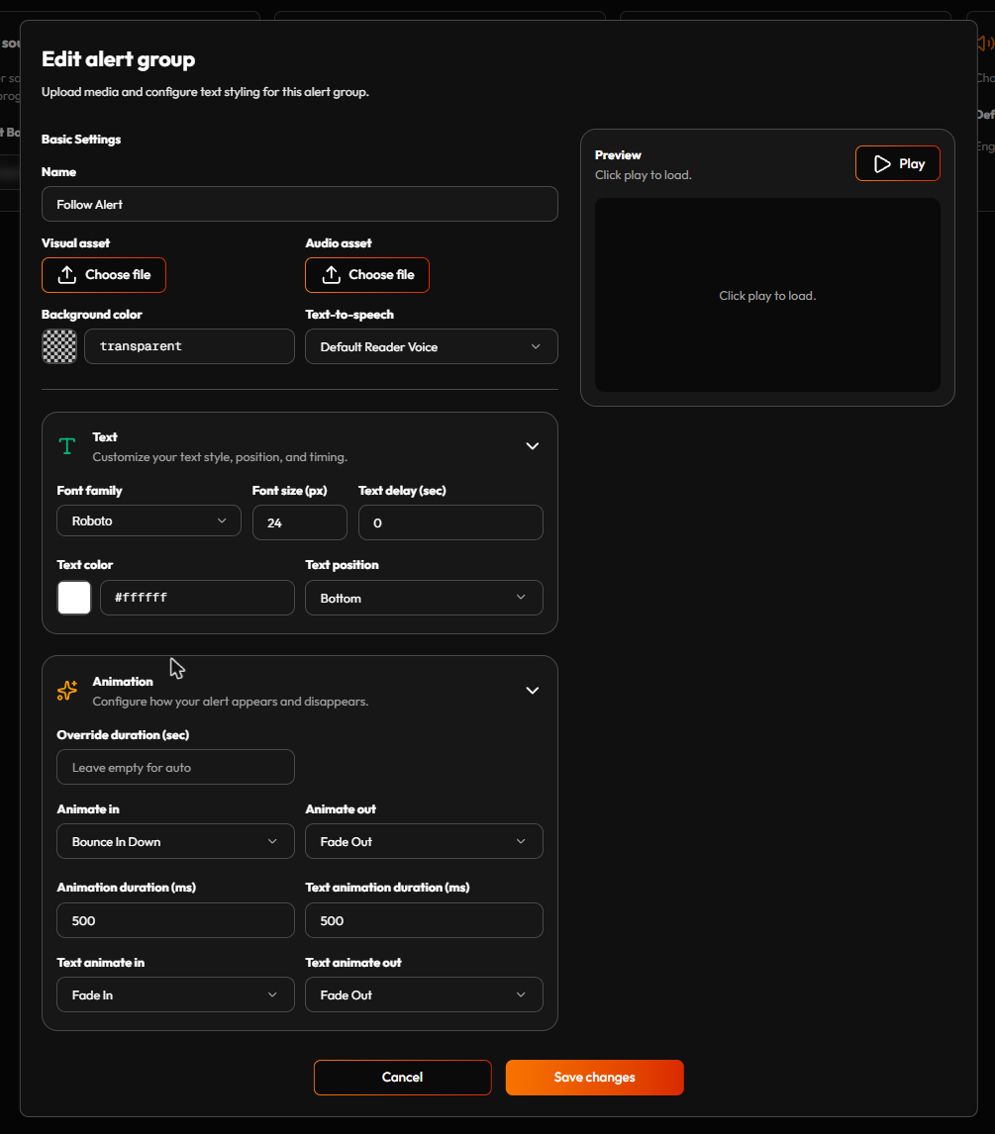Click the Font size field

(x=300, y=522)
